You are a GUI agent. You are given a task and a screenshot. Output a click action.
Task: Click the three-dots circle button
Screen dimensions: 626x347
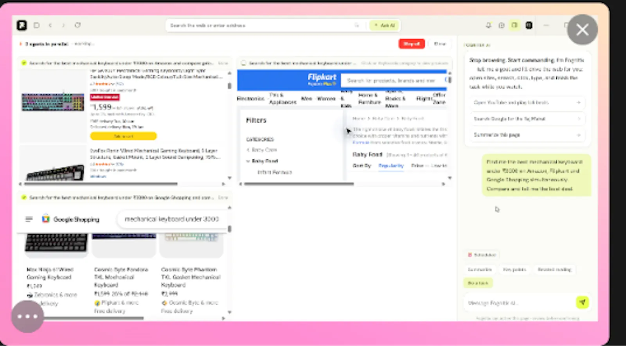coord(27,316)
